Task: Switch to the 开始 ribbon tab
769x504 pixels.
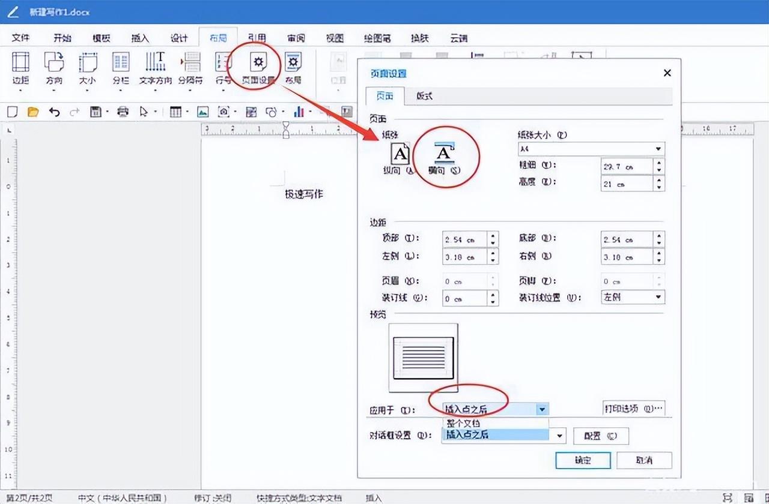Action: [62, 38]
